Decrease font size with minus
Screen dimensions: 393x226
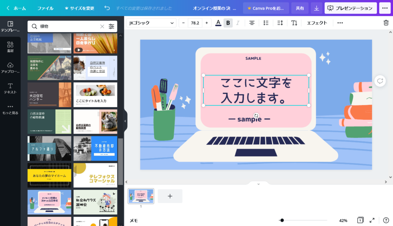183,23
